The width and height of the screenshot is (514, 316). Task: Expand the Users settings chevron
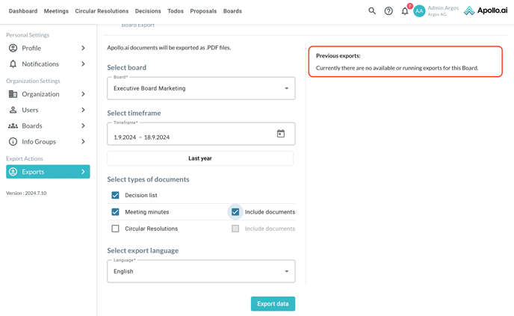(83, 110)
